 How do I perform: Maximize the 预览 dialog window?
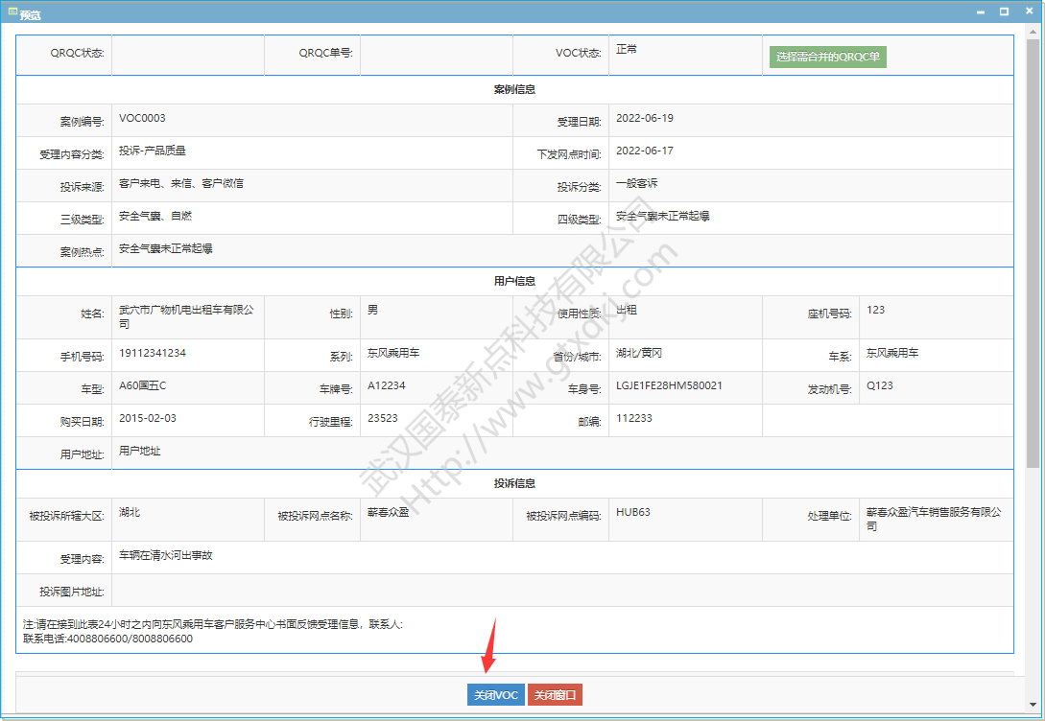coord(1004,12)
